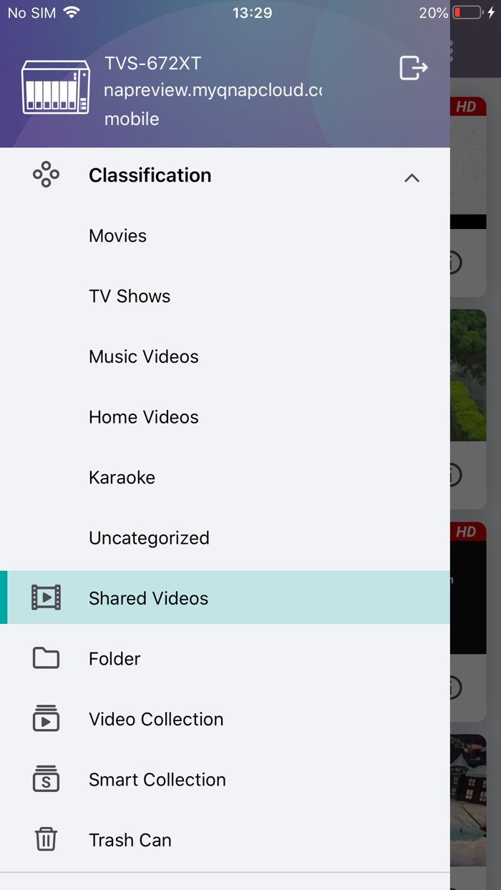Select the Classification icon in the sidebar
This screenshot has width=501, height=890.
pyautogui.click(x=45, y=175)
